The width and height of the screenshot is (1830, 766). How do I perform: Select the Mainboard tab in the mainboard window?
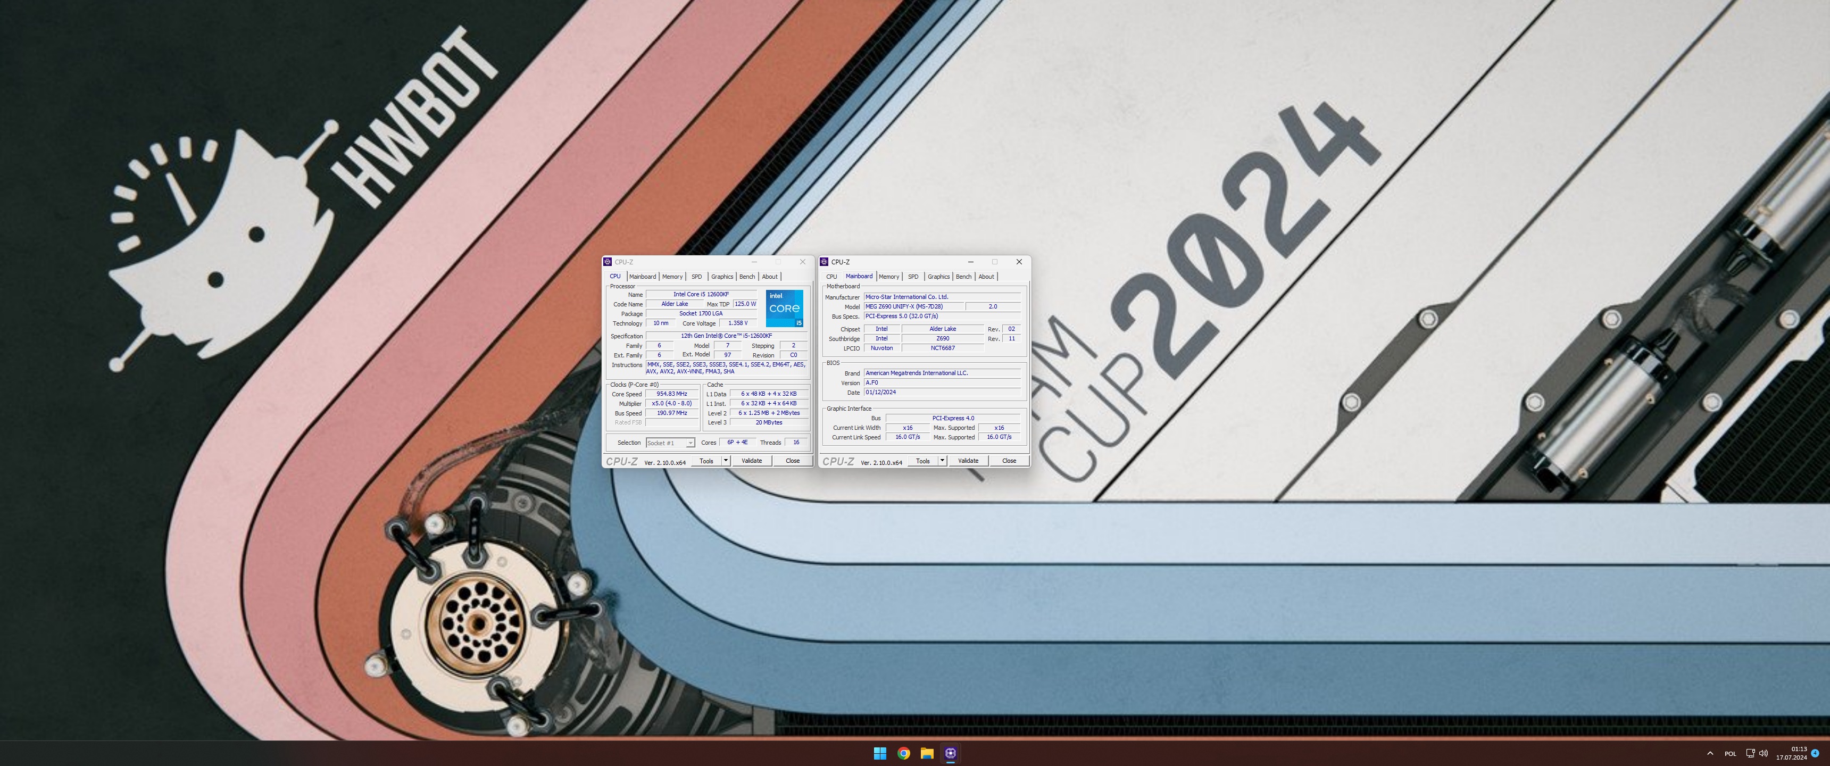click(x=859, y=277)
